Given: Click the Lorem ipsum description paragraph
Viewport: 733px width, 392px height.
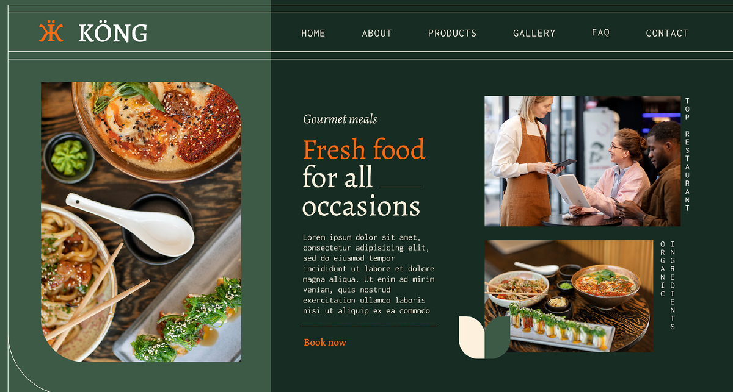Looking at the screenshot, I should pyautogui.click(x=369, y=274).
